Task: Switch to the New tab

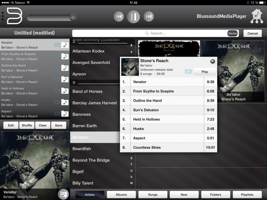Action: (184, 195)
